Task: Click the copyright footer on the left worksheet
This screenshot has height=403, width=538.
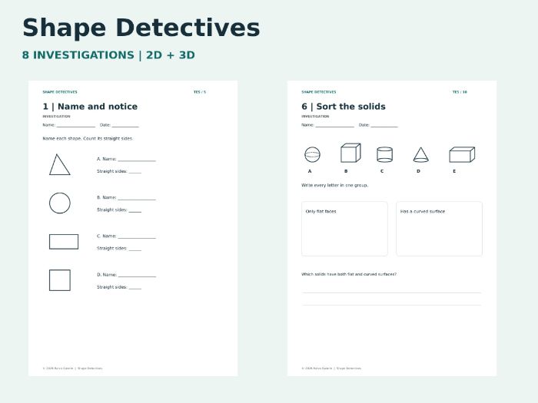Action: [x=72, y=368]
